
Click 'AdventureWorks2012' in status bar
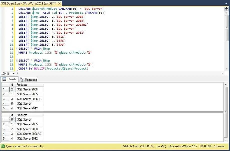click(183, 146)
